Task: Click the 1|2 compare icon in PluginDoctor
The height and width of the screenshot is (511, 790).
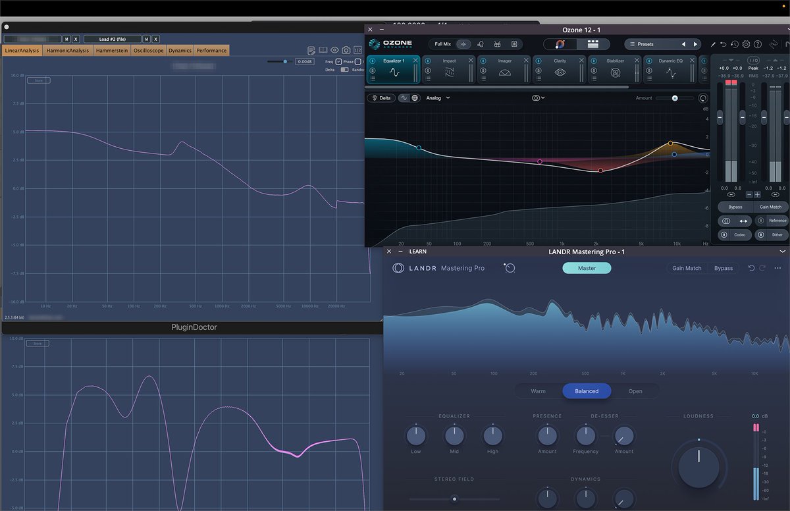Action: [x=357, y=50]
